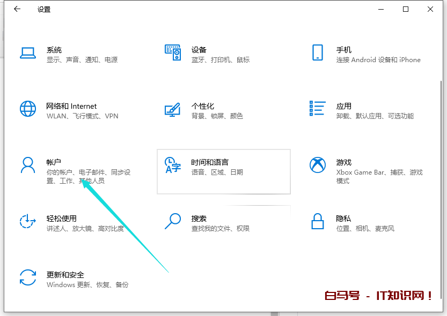Click the back arrow in the title bar
The height and width of the screenshot is (316, 447).
click(x=17, y=9)
